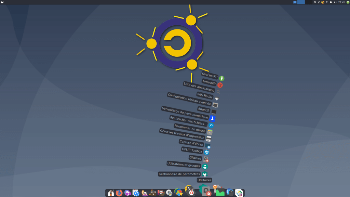Launch Firefox from the dock

(119, 193)
